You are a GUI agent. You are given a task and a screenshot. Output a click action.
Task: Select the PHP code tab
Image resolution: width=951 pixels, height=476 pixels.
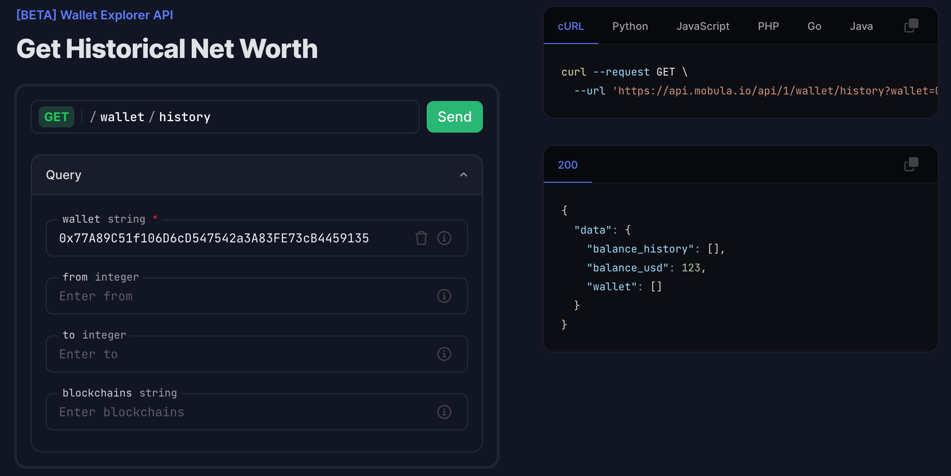click(768, 26)
